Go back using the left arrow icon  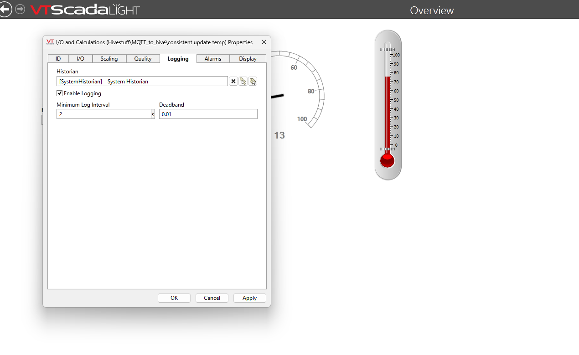click(x=5, y=10)
